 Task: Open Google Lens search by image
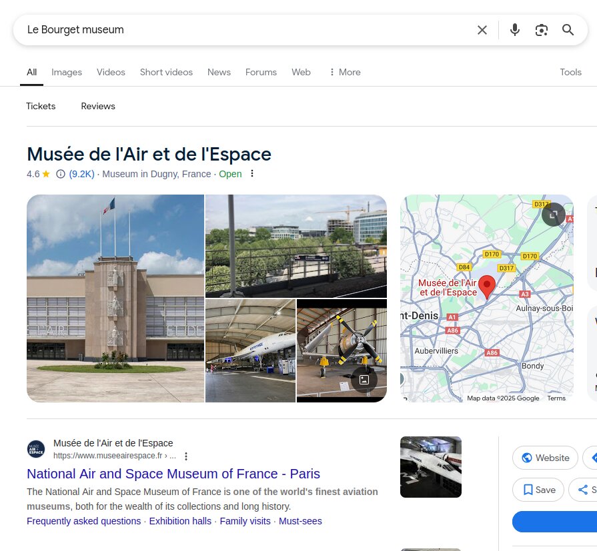tap(541, 30)
